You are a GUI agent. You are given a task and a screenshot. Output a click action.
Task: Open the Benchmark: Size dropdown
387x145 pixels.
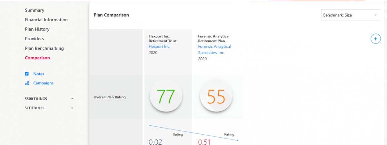[x=350, y=15]
